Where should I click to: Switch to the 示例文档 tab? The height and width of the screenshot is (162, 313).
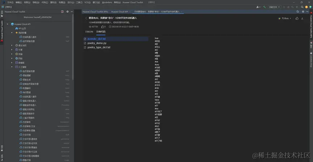point(89,31)
